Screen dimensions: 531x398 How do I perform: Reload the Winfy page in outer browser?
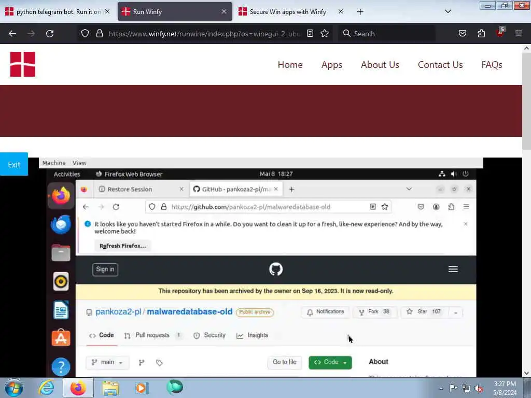(50, 34)
